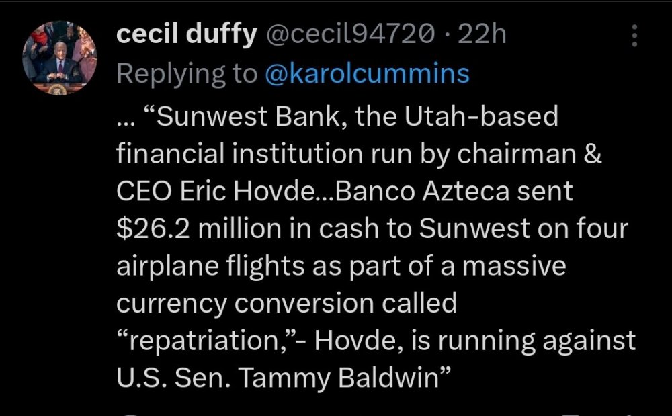Visit the @karolcummins profile link
The width and height of the screenshot is (672, 416).
click(367, 73)
